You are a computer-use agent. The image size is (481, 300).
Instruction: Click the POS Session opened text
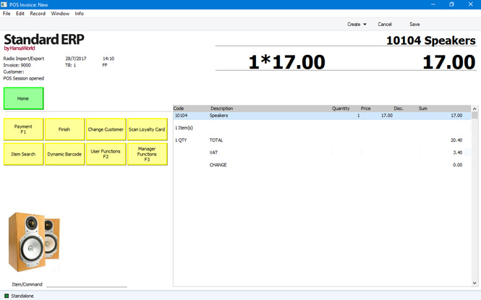(24, 79)
